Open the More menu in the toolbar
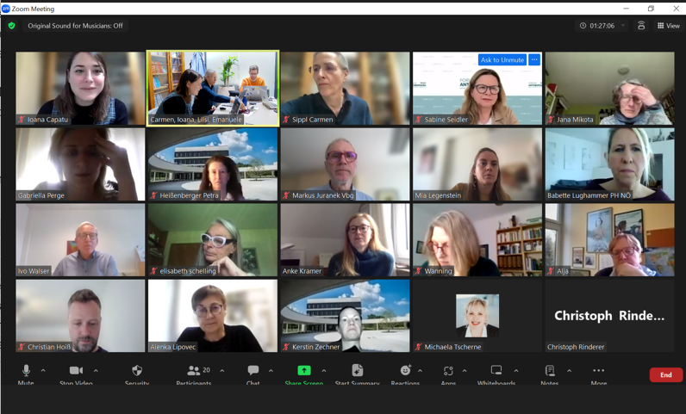 coord(598,372)
